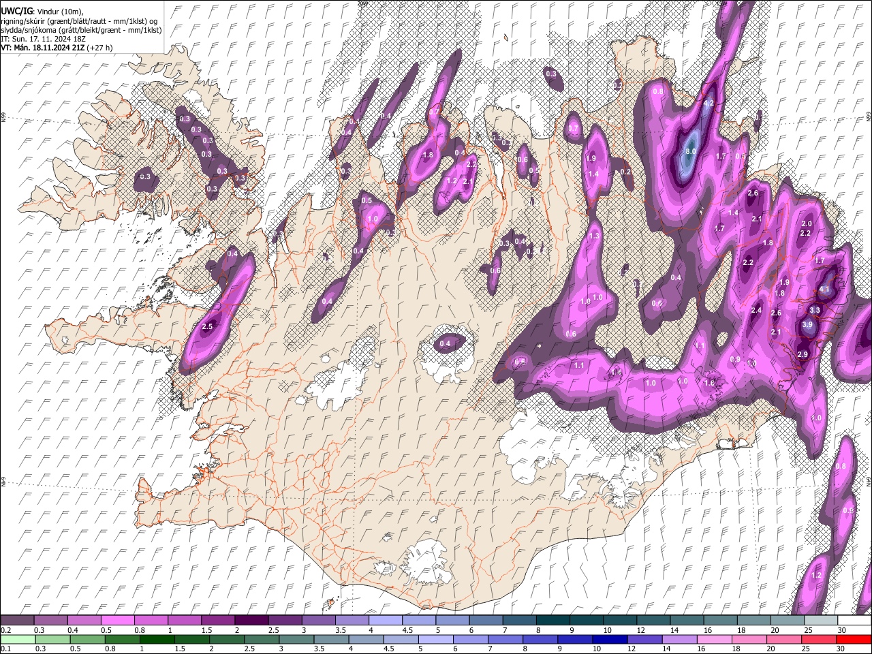
Task: Select the 'slydda/snjókoma' legend description line
Action: coord(81,30)
